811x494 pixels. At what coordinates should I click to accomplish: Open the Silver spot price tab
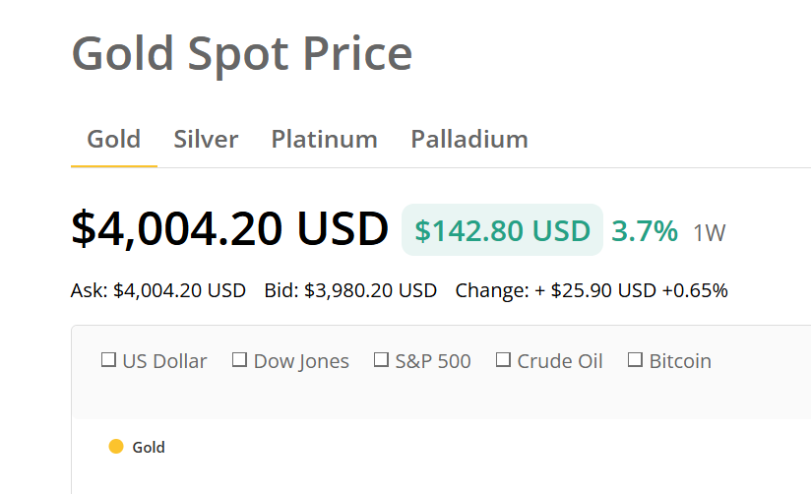click(x=206, y=140)
